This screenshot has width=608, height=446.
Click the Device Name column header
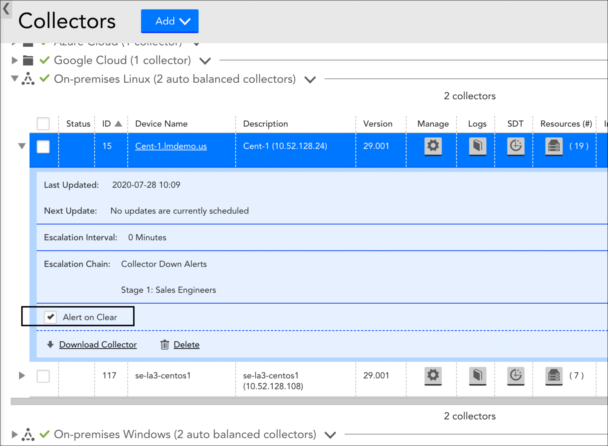click(x=161, y=123)
